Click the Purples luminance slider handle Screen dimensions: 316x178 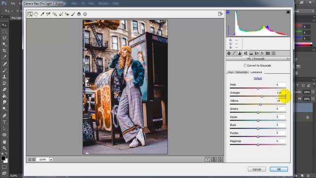(x=258, y=136)
